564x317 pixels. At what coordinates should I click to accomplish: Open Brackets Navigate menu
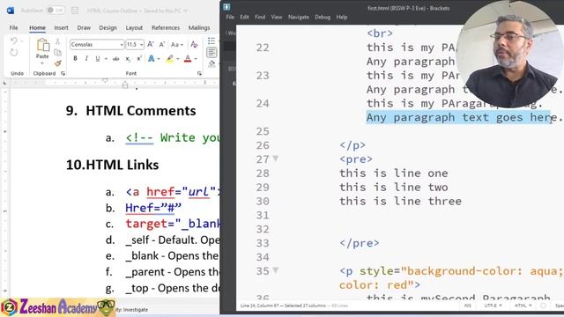tap(299, 17)
